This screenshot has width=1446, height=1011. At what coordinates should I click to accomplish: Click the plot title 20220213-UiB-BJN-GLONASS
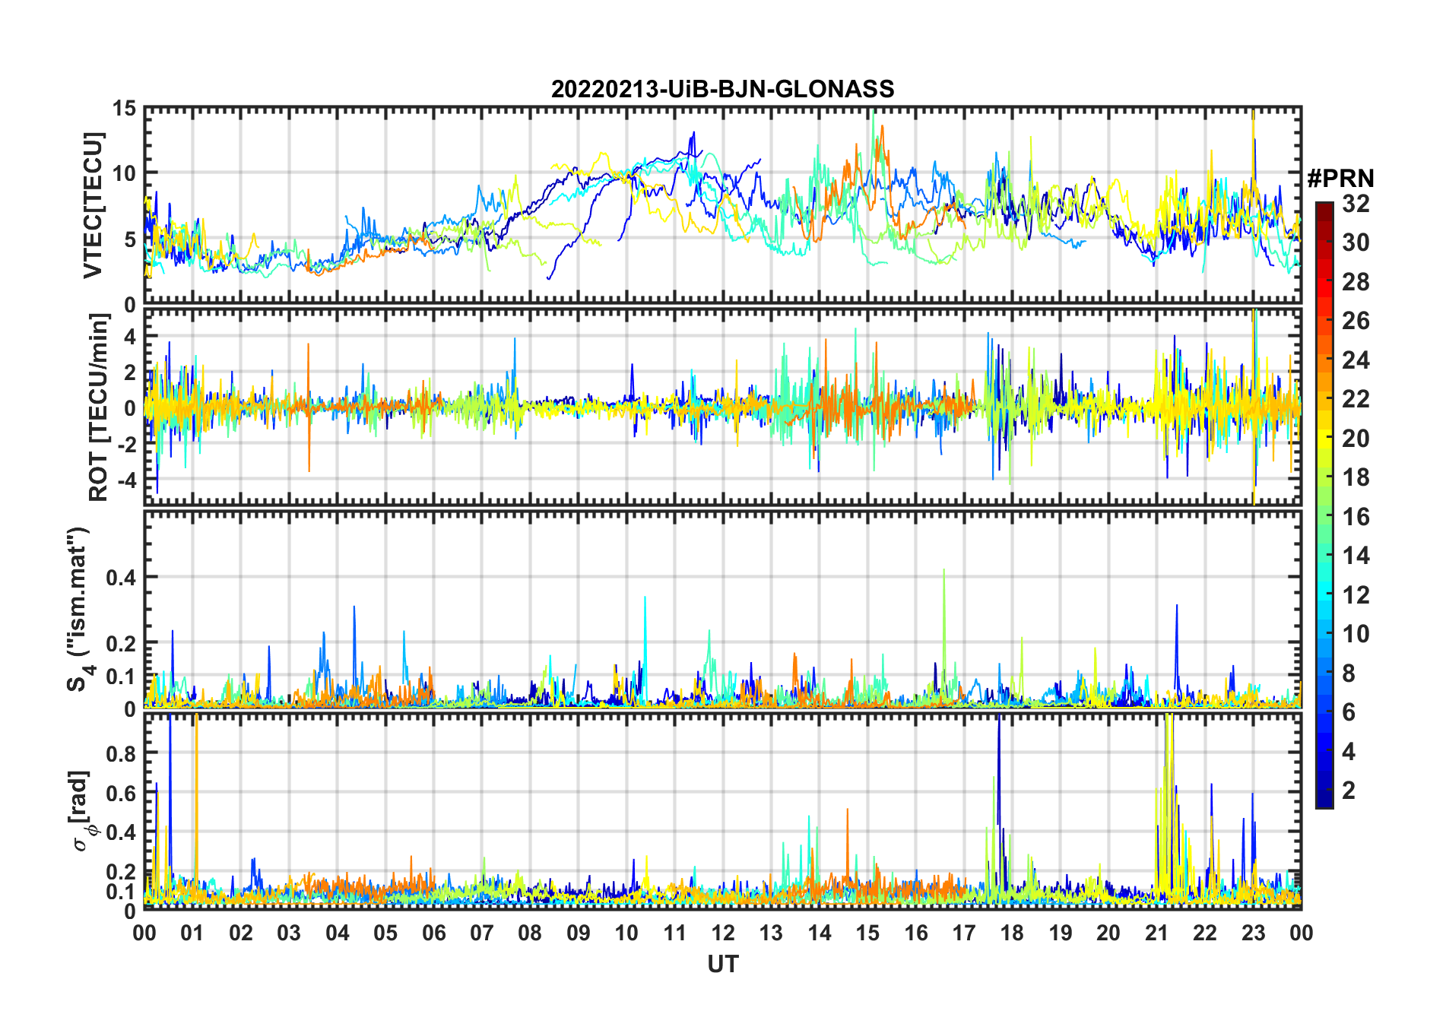(x=722, y=89)
